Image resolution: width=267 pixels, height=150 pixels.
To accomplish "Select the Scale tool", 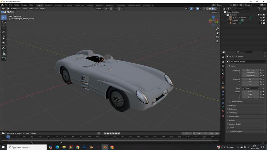I will click(4, 38).
